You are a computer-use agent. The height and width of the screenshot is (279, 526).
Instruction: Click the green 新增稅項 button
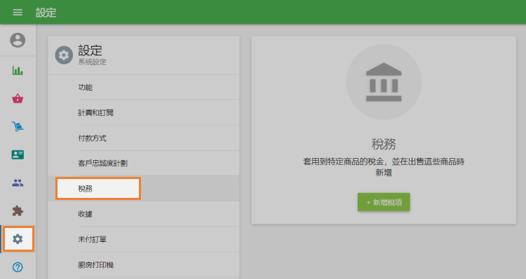pyautogui.click(x=384, y=202)
